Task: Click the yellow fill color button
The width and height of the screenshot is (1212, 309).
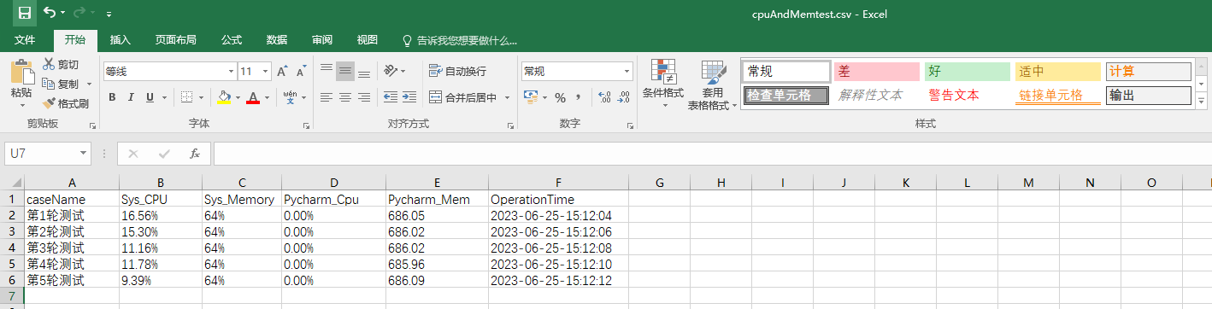Action: coord(224,97)
